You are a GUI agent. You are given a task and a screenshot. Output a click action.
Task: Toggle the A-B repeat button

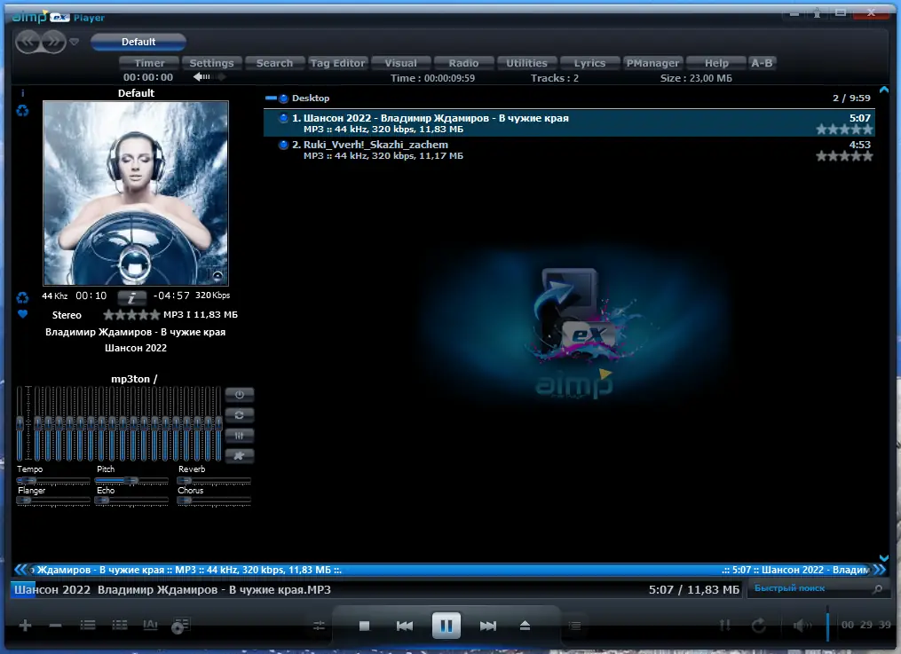coord(762,63)
